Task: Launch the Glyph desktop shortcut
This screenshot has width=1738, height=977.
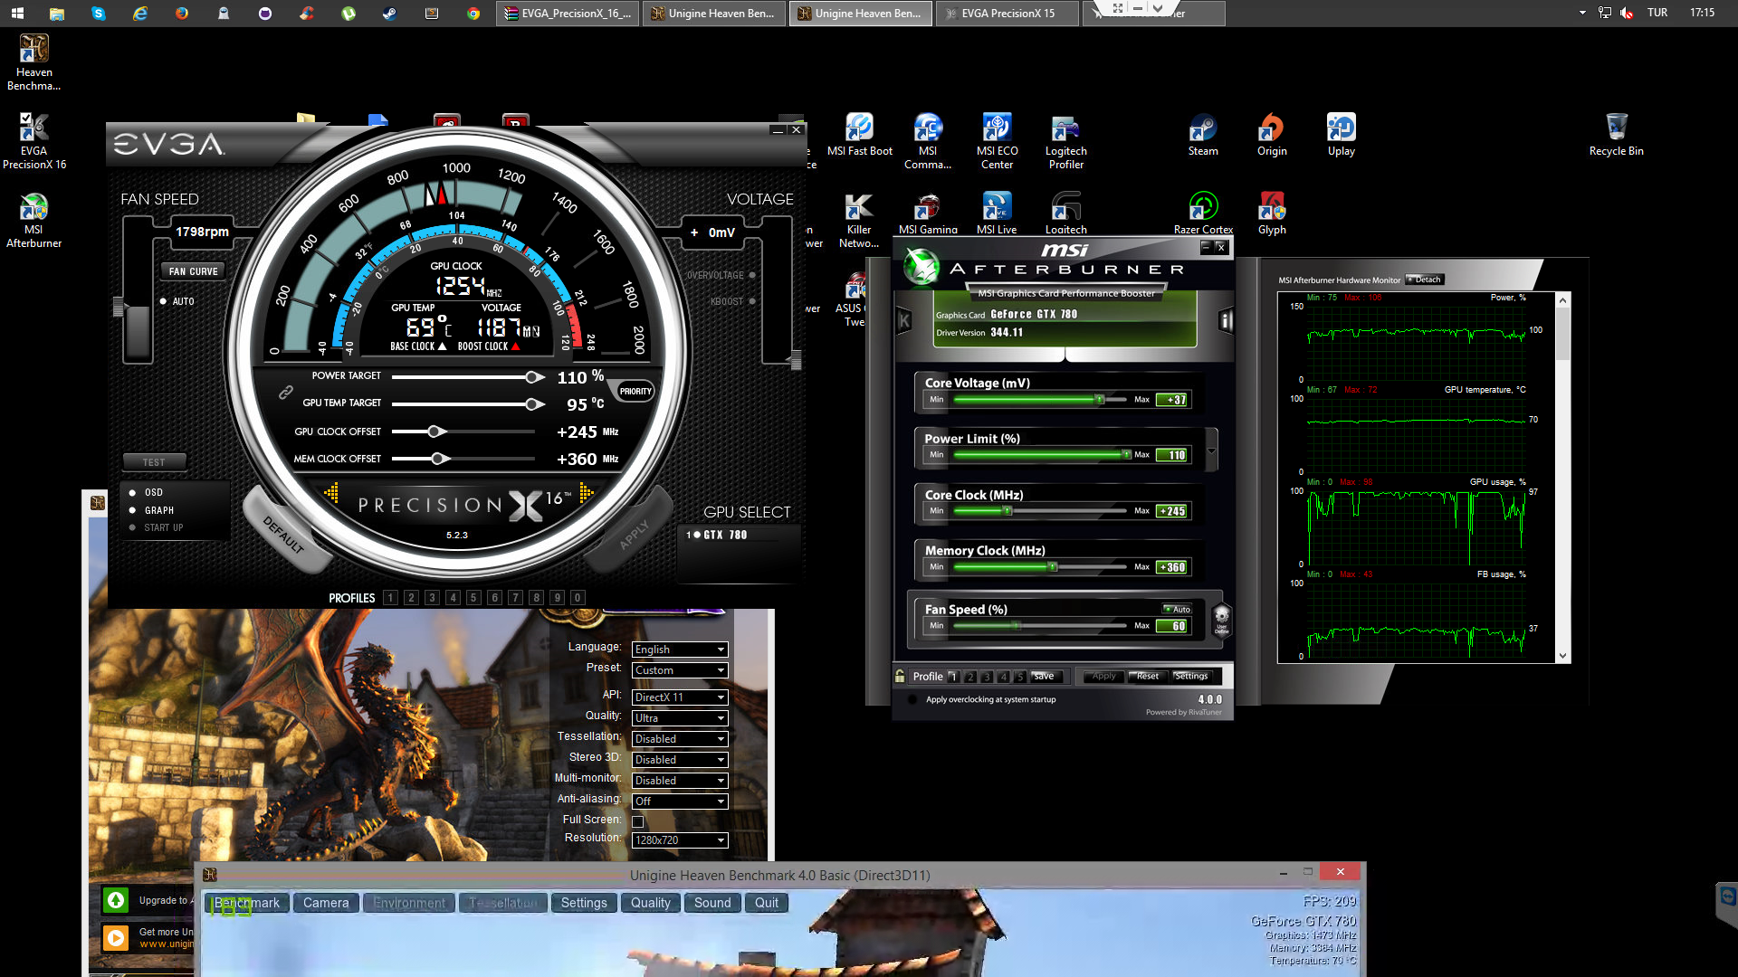Action: (x=1272, y=213)
